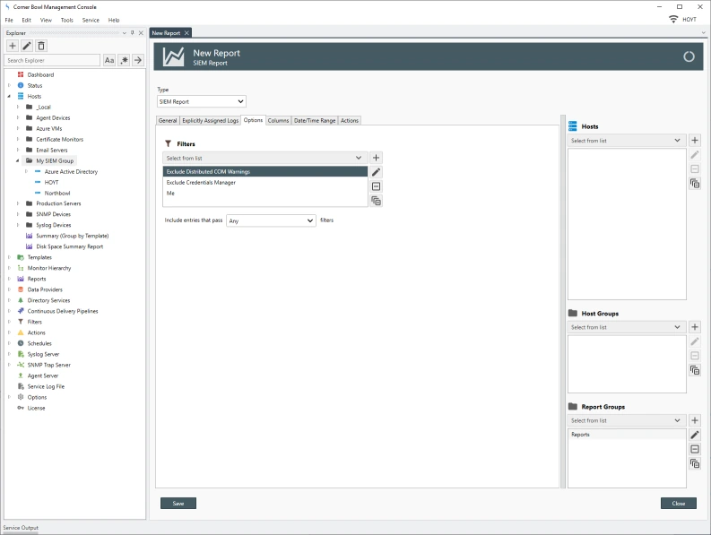This screenshot has height=535, width=711.
Task: Collapse the Hosts tree node
Action: pyautogui.click(x=9, y=96)
